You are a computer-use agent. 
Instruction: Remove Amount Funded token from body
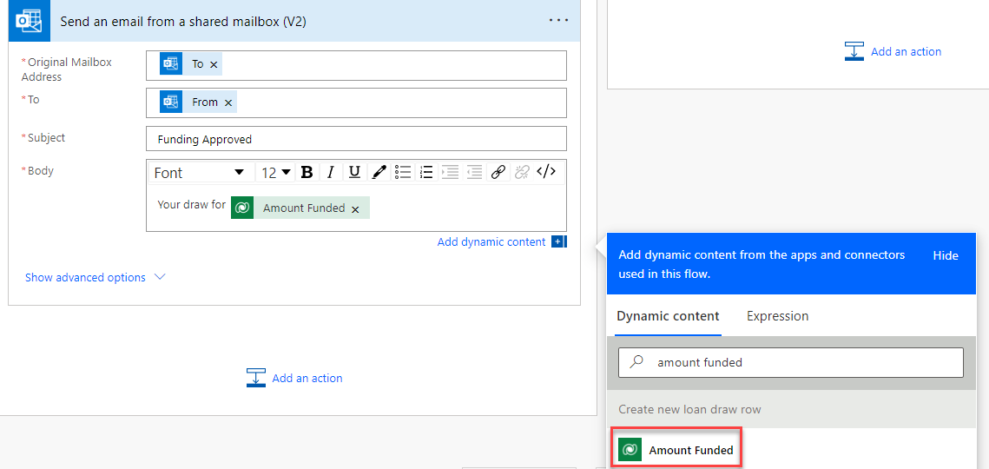click(x=355, y=209)
